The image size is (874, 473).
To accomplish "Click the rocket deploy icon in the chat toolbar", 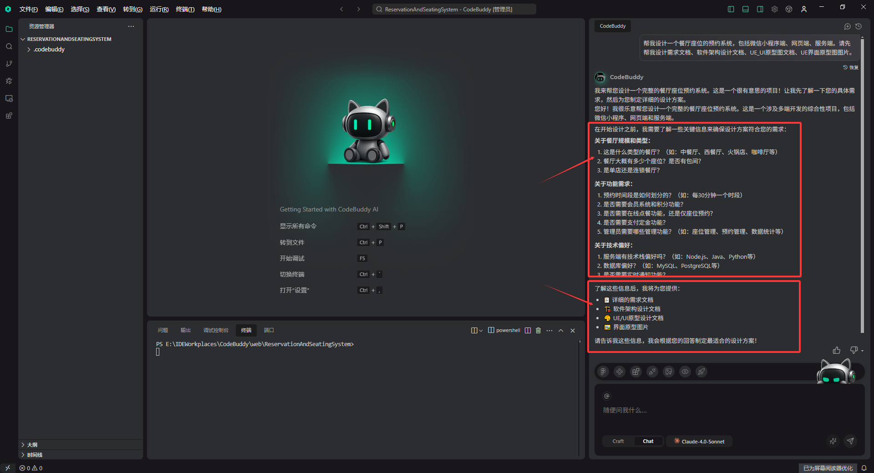I will [701, 372].
